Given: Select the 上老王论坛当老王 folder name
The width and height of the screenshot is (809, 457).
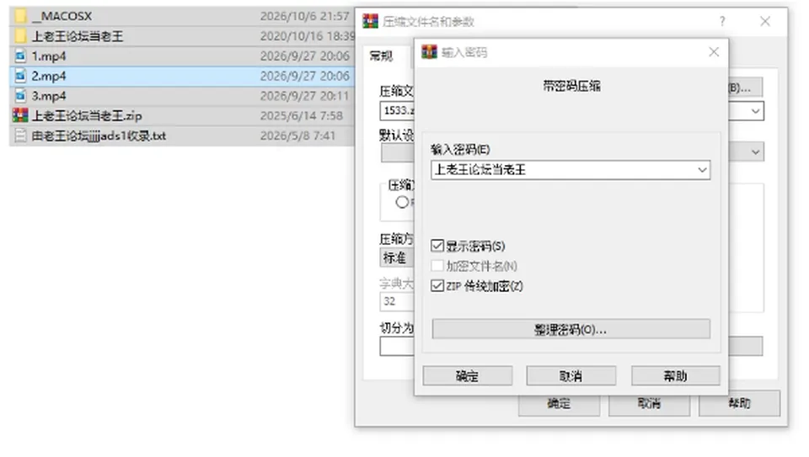Looking at the screenshot, I should coord(78,36).
